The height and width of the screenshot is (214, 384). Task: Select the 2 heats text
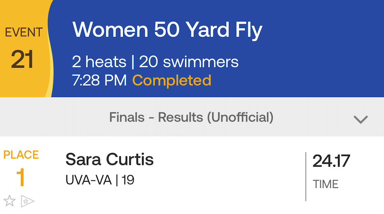pos(99,62)
